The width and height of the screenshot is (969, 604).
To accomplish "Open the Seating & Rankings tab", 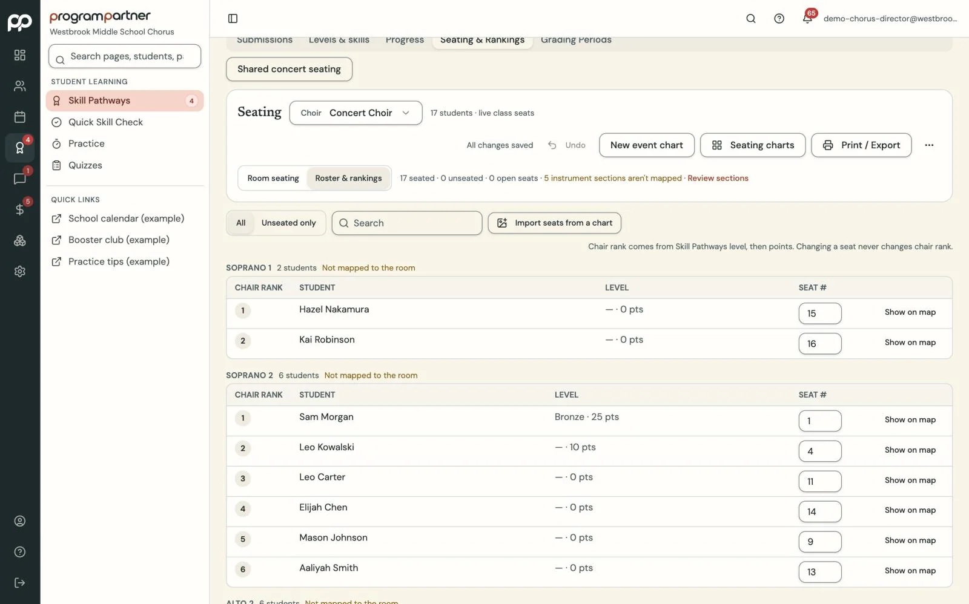I will pyautogui.click(x=483, y=41).
